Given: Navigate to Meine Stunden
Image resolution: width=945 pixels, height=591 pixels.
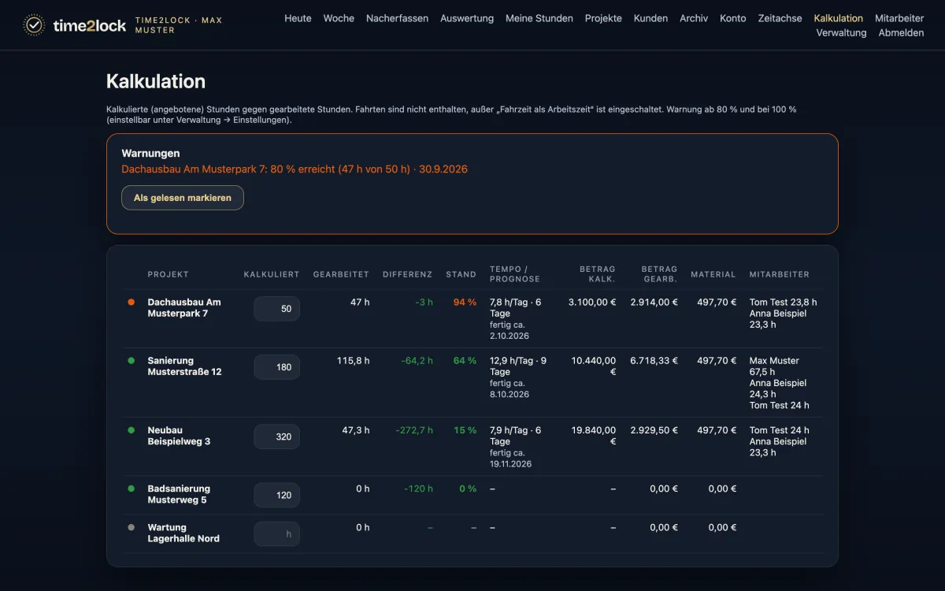Looking at the screenshot, I should (539, 18).
